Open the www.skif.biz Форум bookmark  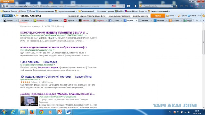tap(136, 11)
